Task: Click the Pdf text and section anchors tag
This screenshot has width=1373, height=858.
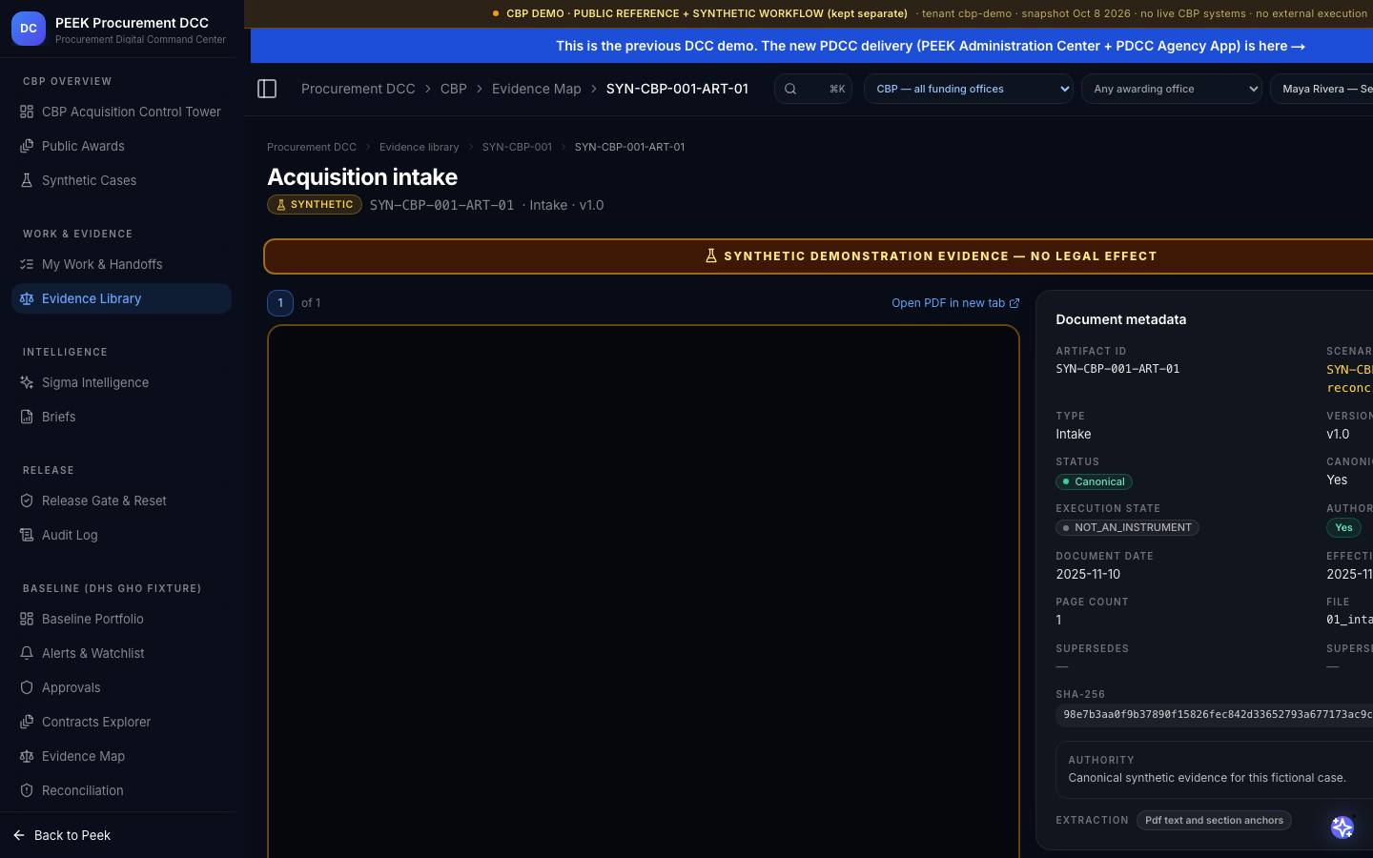Action: coord(1214,820)
